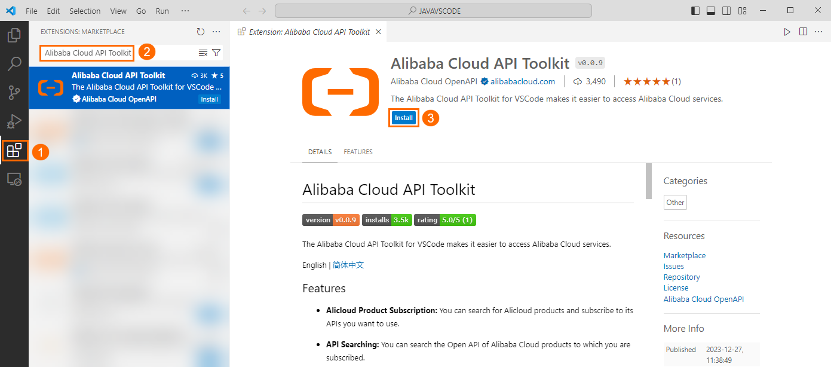Open Extensions panel more actions menu
Viewport: 831px width, 367px height.
[x=216, y=32]
